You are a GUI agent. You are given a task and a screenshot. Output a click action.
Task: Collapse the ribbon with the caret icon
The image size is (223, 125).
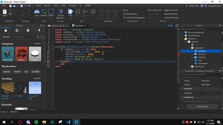(x=187, y=6)
